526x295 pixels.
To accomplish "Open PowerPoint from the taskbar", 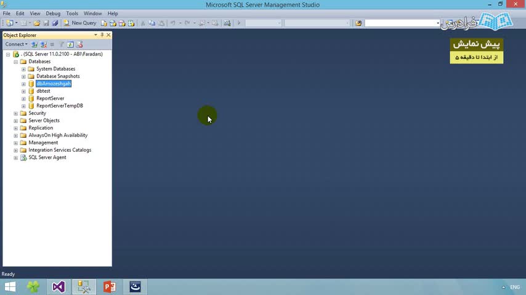I will tap(110, 287).
